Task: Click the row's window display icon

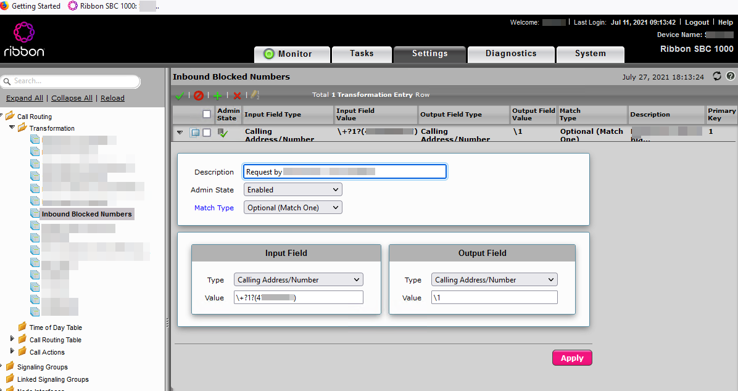Action: click(x=194, y=133)
